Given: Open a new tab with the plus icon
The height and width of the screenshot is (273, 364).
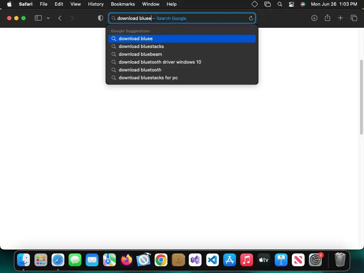Looking at the screenshot, I should (x=340, y=18).
